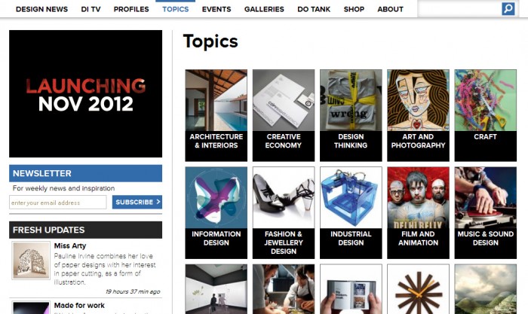
Task: Open the Galleries menu item
Action: pyautogui.click(x=264, y=10)
